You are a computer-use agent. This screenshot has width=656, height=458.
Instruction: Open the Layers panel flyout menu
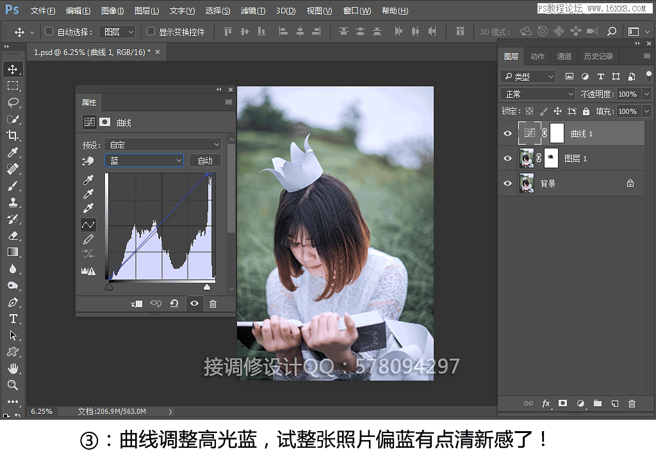click(647, 56)
